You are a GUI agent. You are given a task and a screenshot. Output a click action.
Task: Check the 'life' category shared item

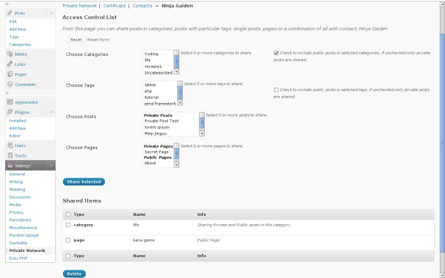68,225
